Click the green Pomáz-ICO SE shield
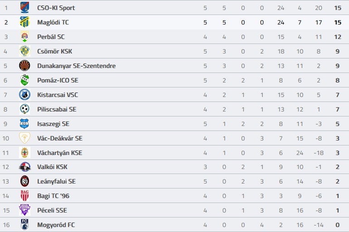349x232 pixels. (24, 80)
